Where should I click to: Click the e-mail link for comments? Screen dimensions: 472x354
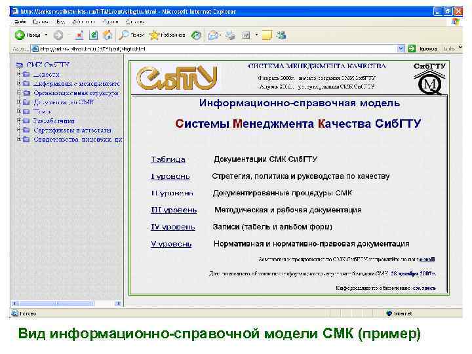tap(427, 259)
